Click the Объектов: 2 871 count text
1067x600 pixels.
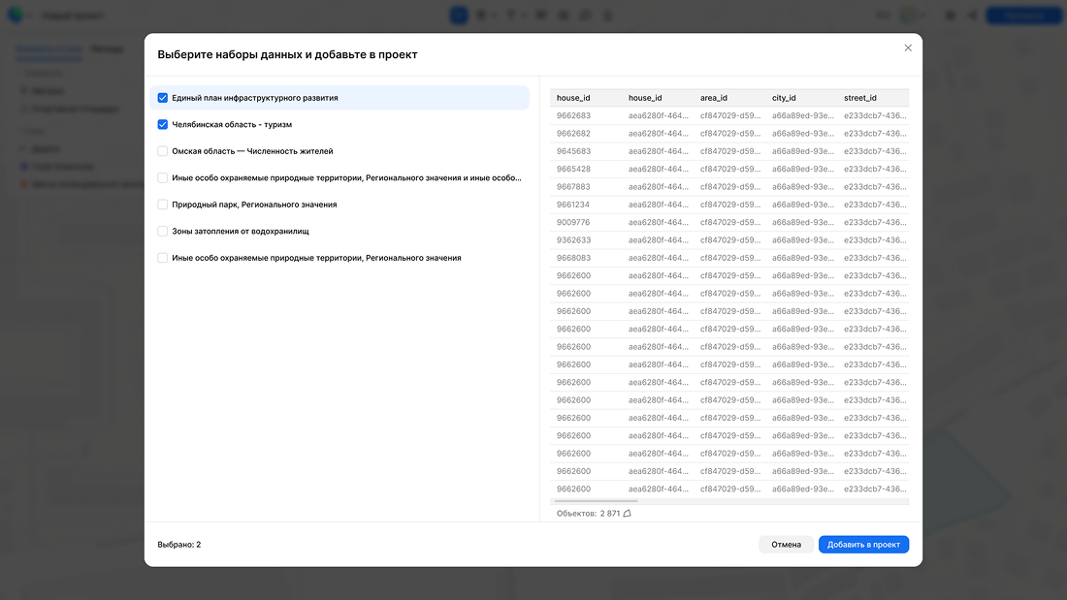588,514
